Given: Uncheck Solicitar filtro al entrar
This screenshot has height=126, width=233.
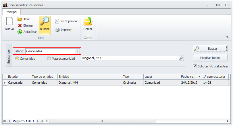Looking at the screenshot, I should click(195, 66).
